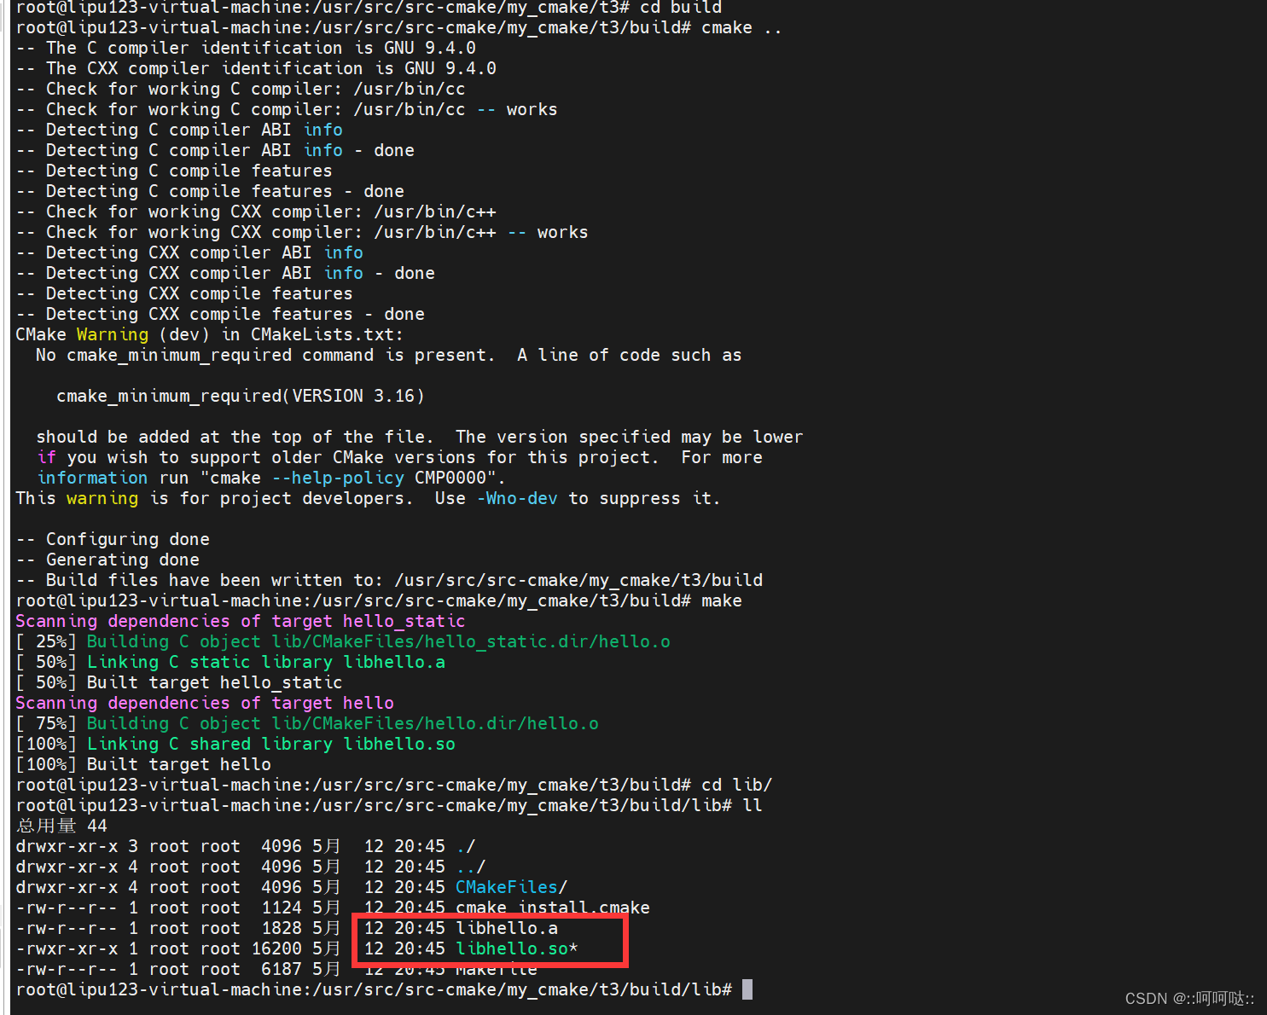Click 'Building C object lib/CMakeFiles/hello_static.dir/hello.o' line
Screen dimensions: 1267x1015
(x=379, y=641)
